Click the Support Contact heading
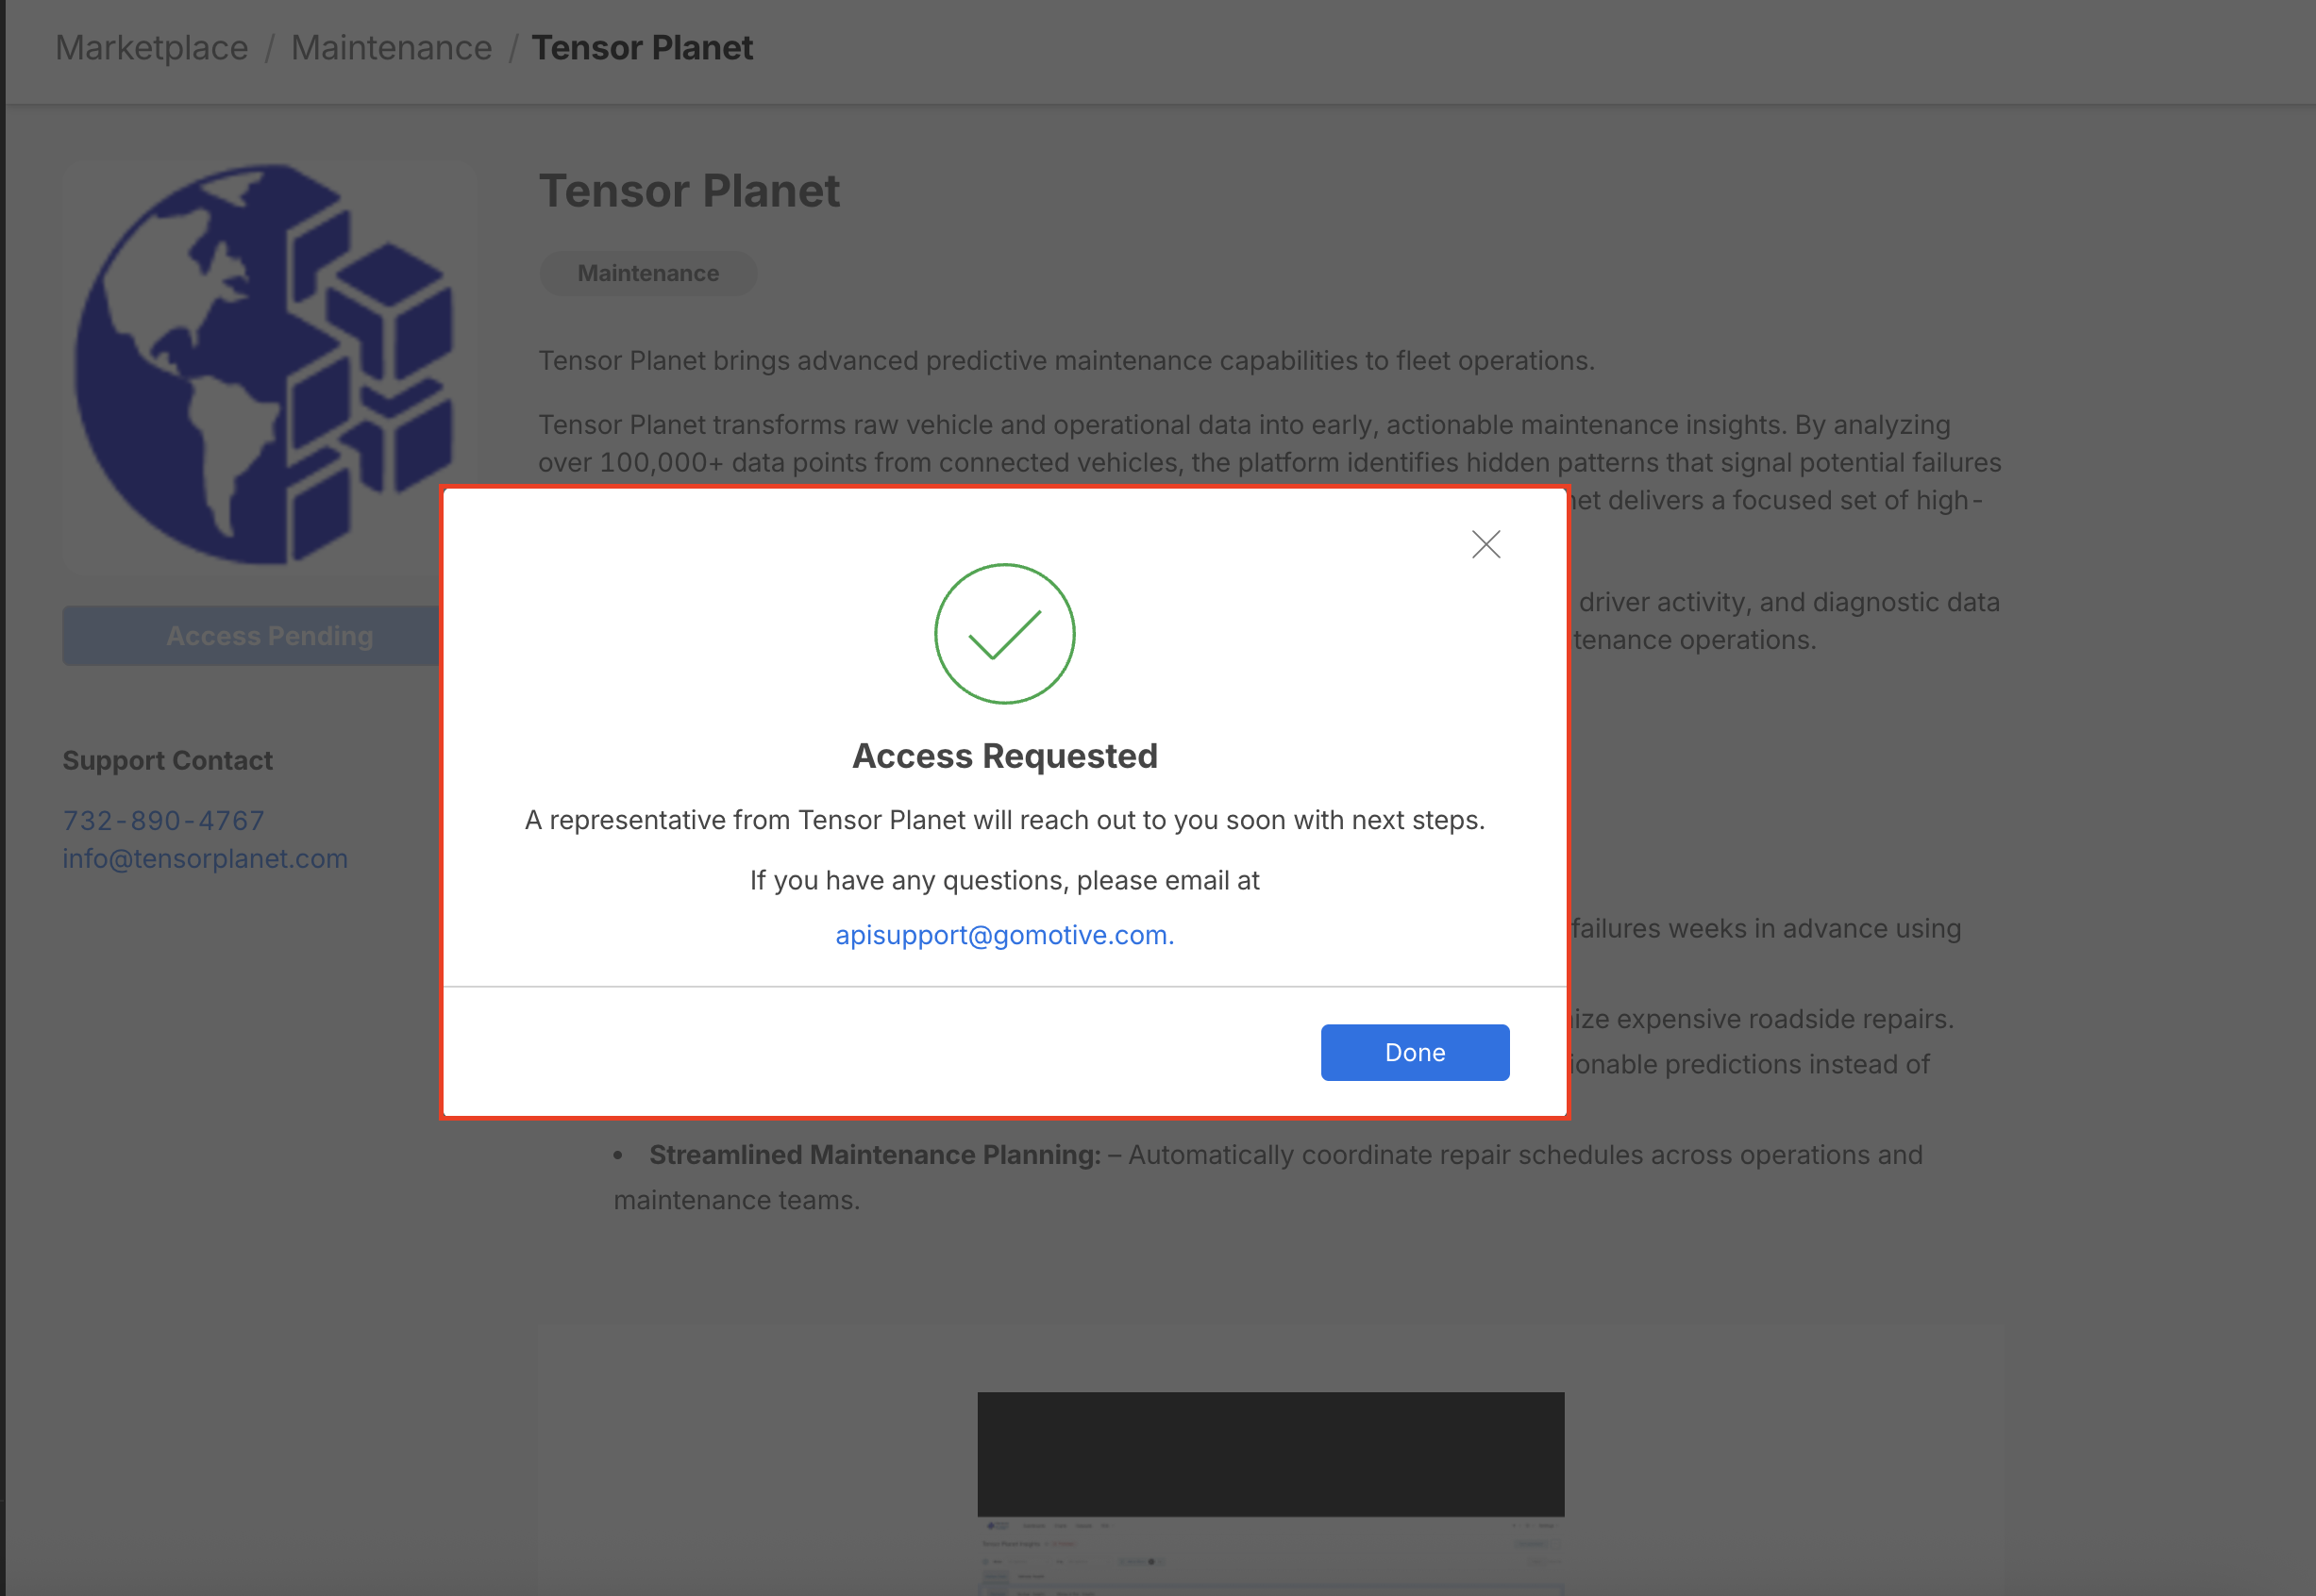The image size is (2316, 1596). point(167,760)
